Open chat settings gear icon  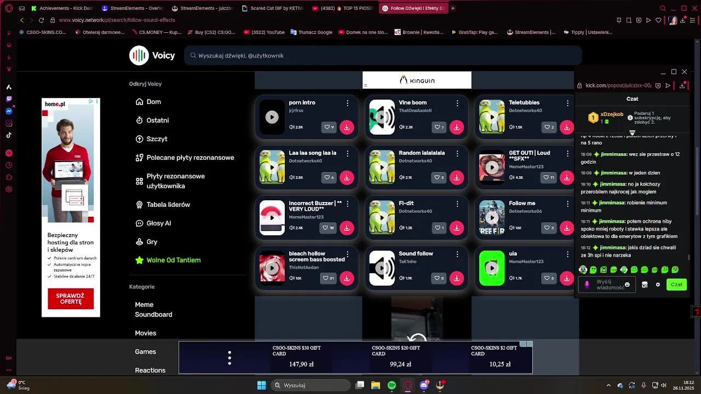point(658,285)
